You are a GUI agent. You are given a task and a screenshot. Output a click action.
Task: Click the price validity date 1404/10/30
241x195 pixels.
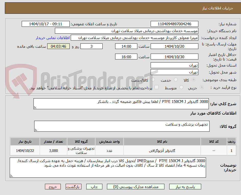[x=174, y=57]
